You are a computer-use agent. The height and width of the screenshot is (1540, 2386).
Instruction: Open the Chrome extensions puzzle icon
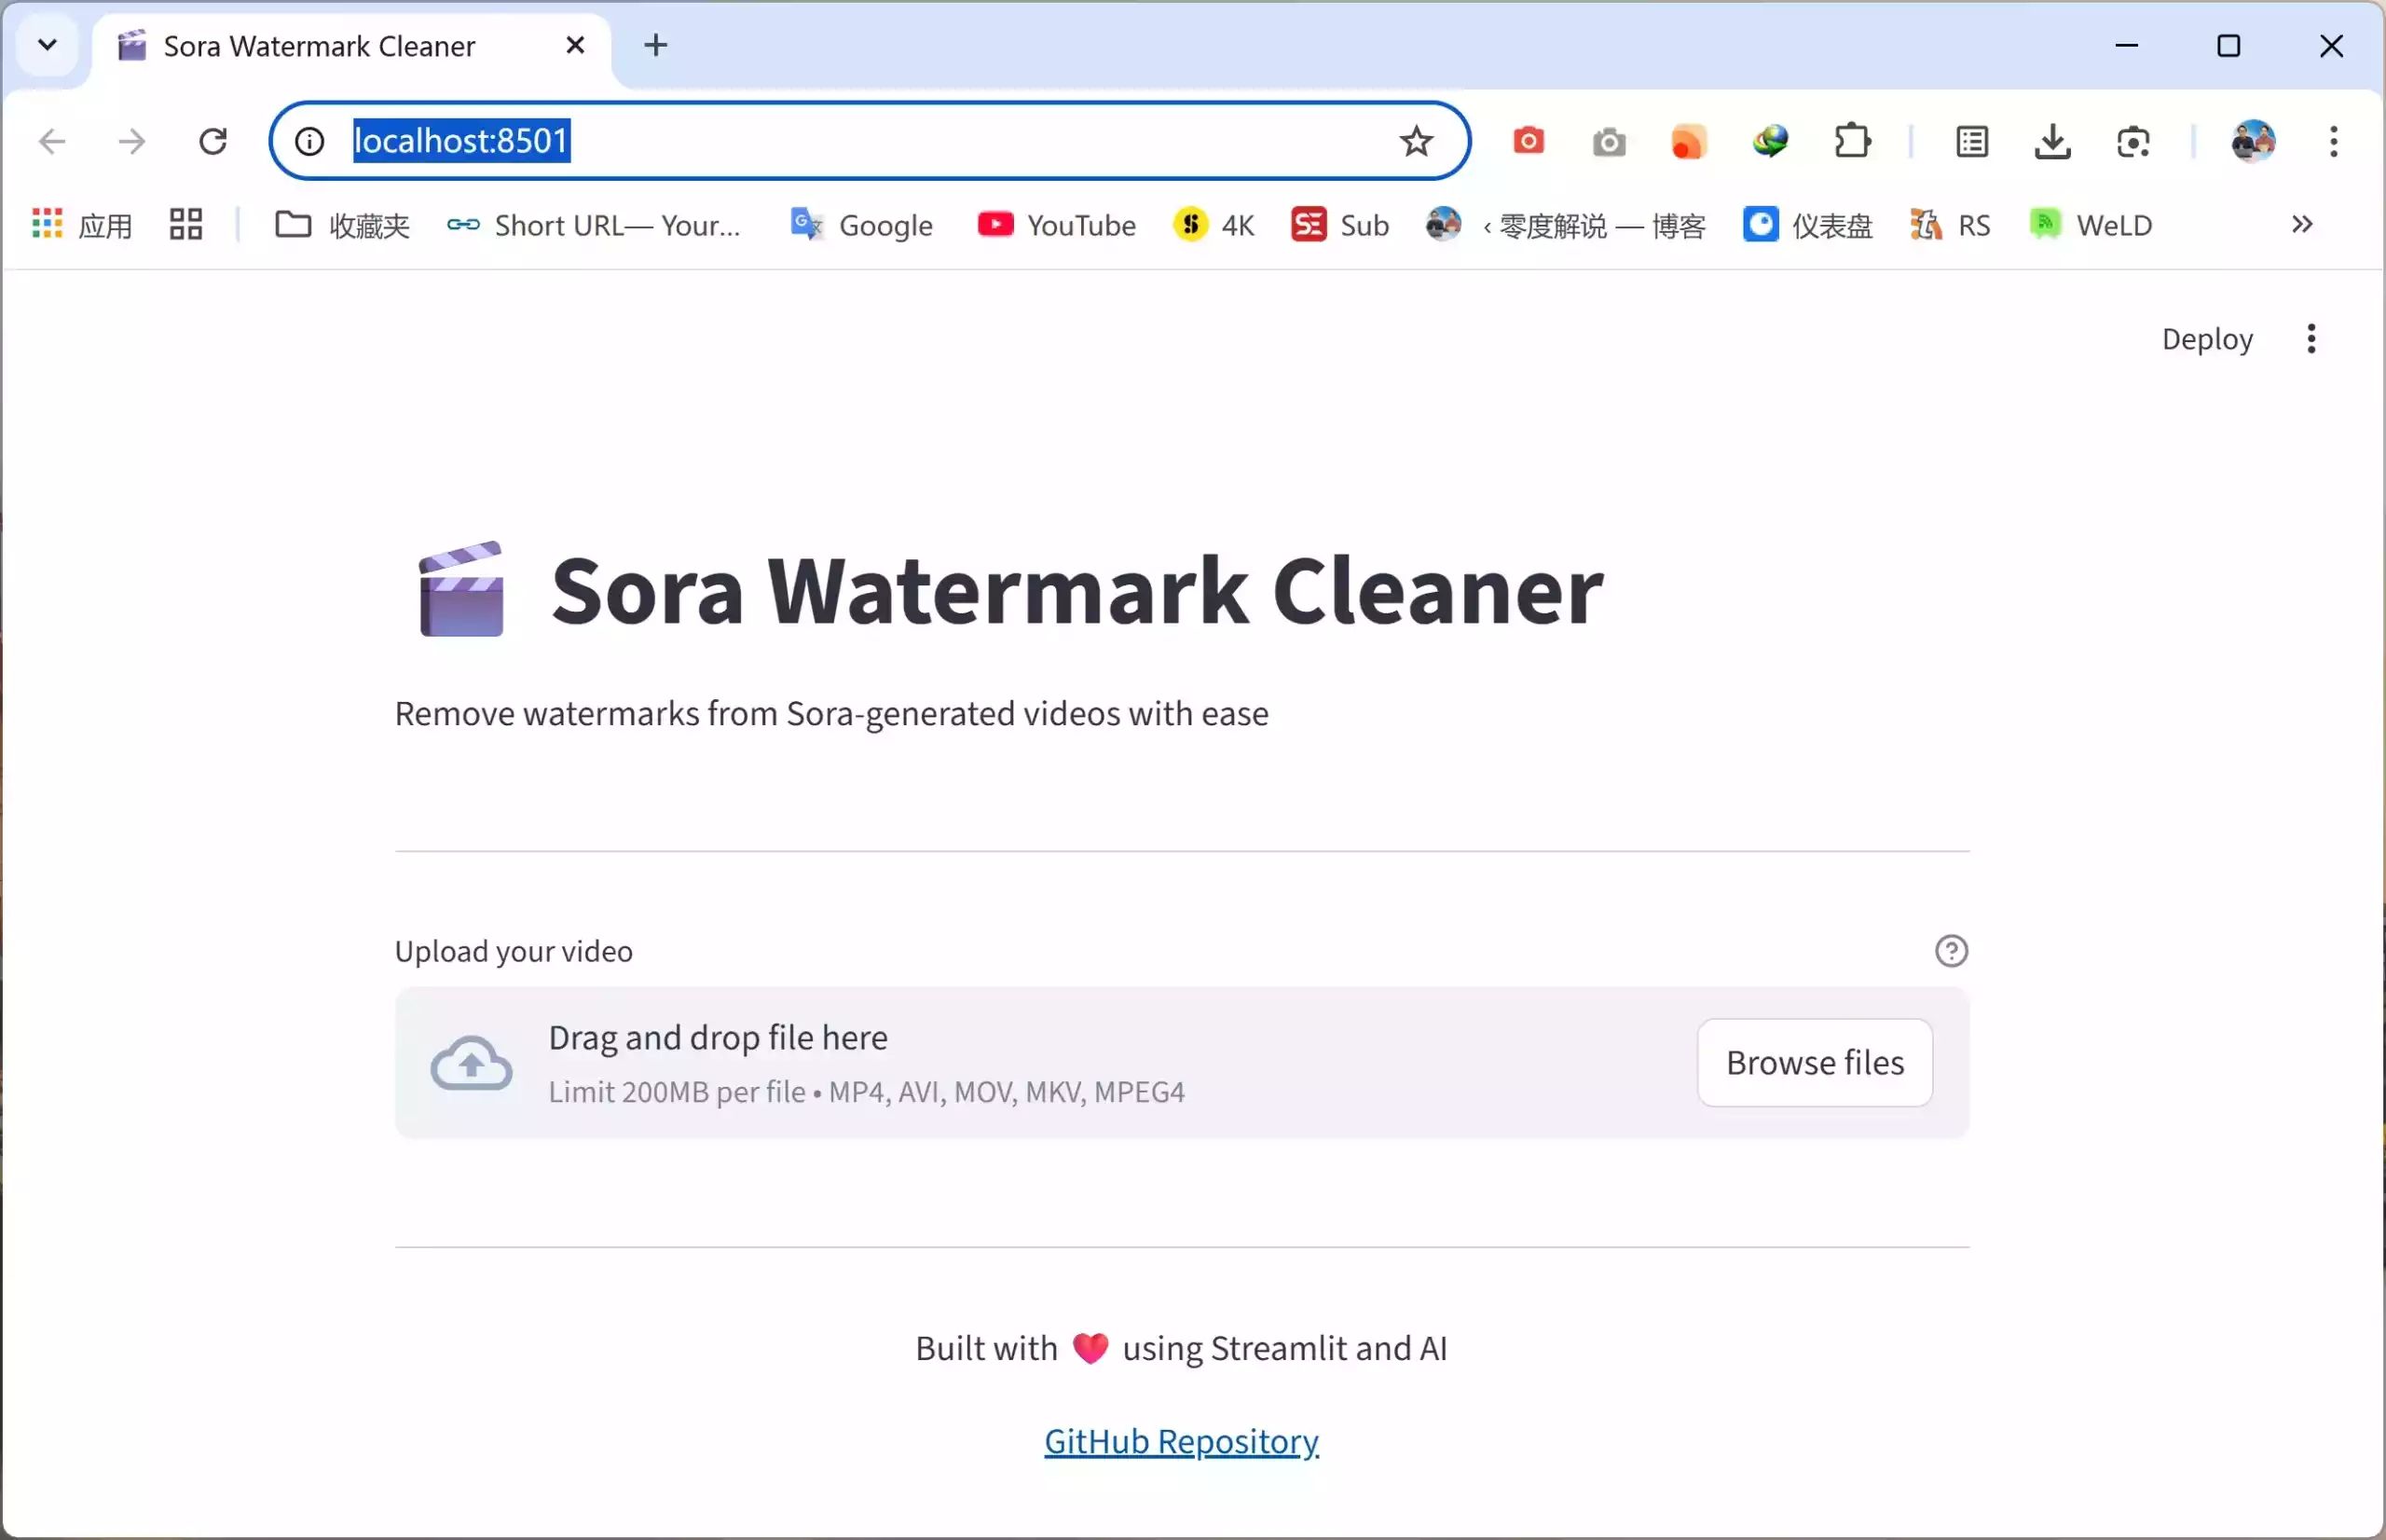pos(1850,141)
